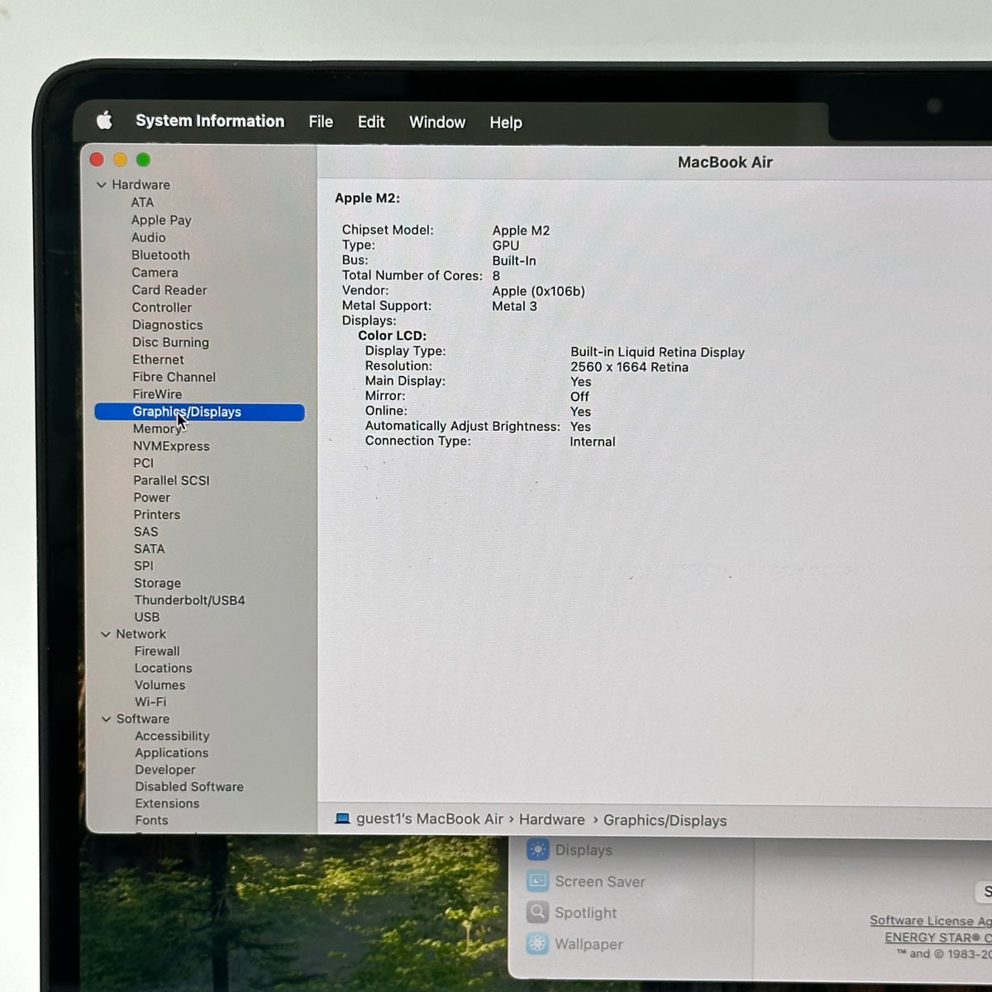Screen dimensions: 992x992
Task: Select Power in the sidebar
Action: (x=152, y=498)
